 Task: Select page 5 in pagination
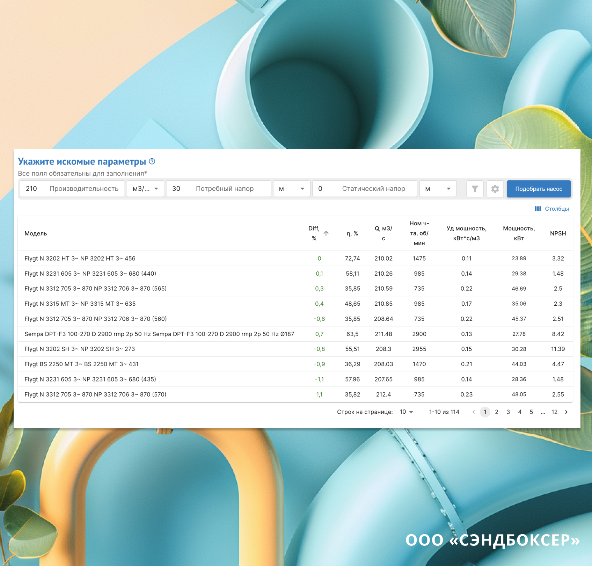point(531,412)
